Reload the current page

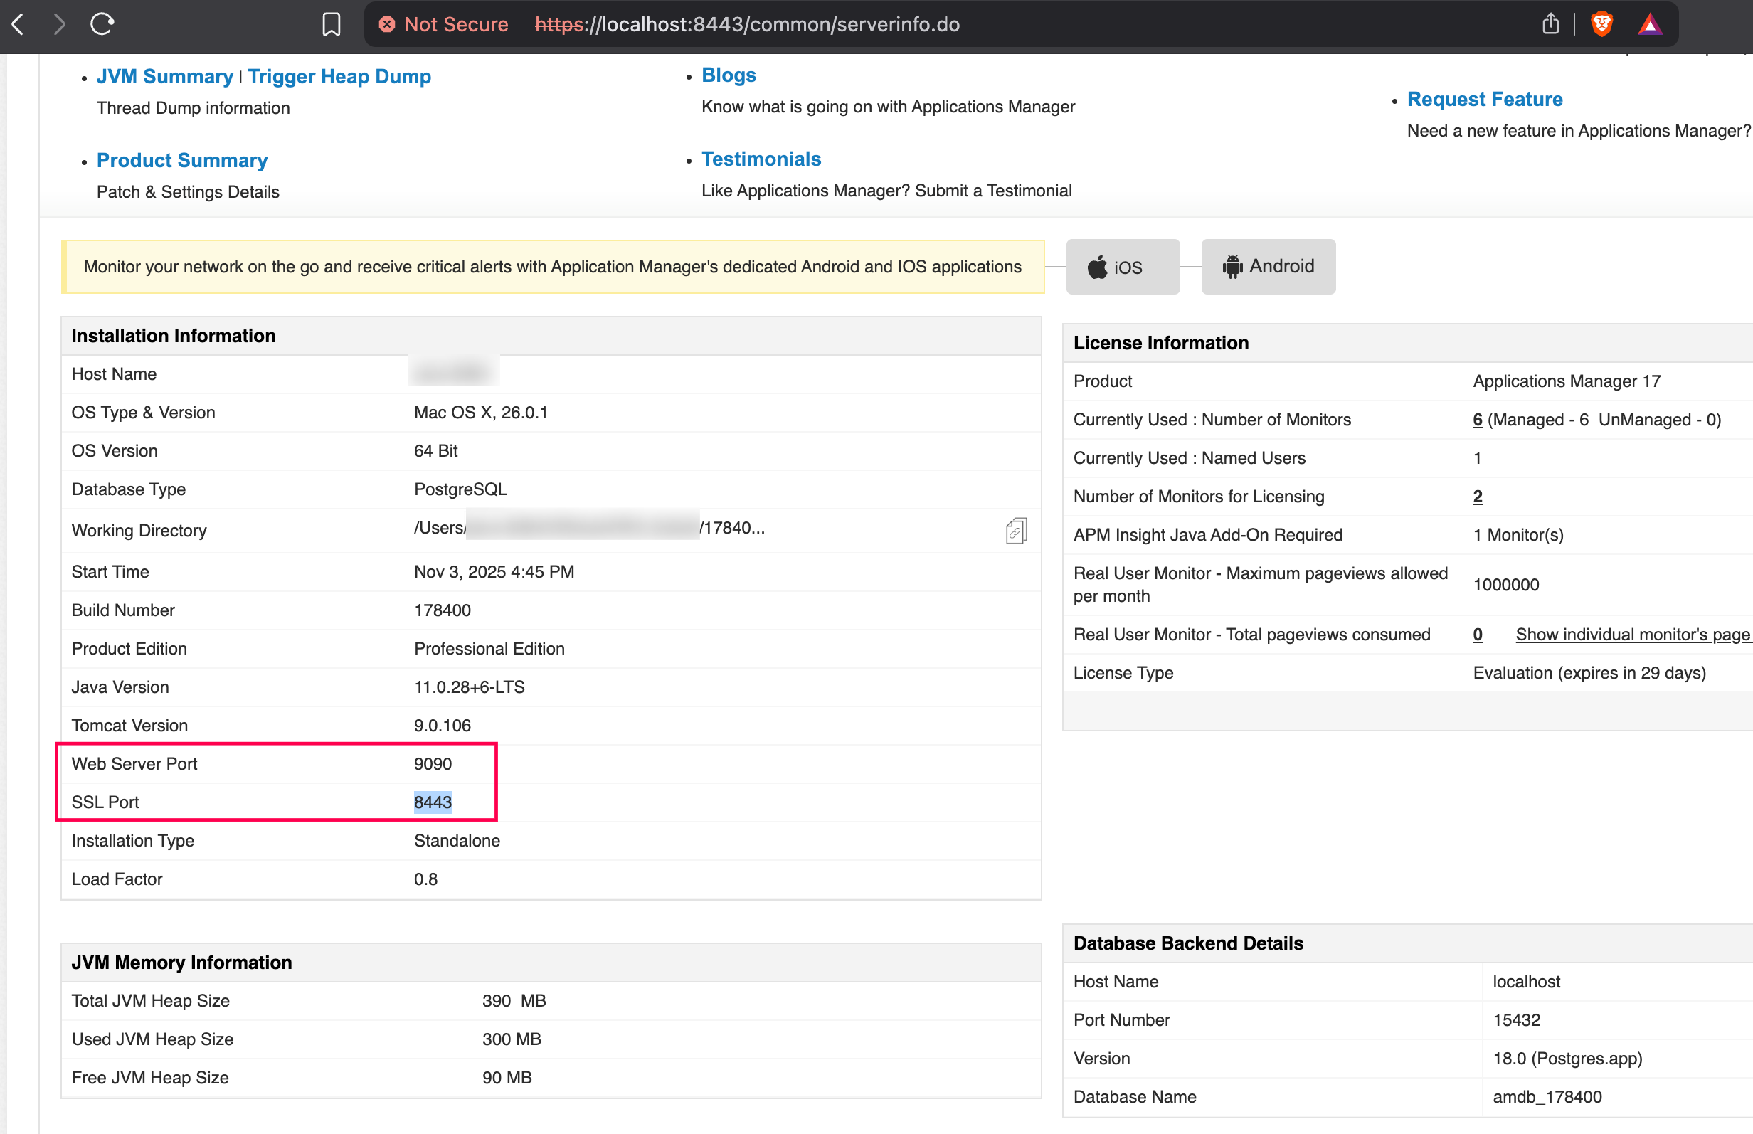click(102, 24)
